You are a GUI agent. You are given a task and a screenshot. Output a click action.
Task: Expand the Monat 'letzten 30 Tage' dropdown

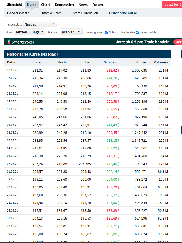click(x=30, y=32)
